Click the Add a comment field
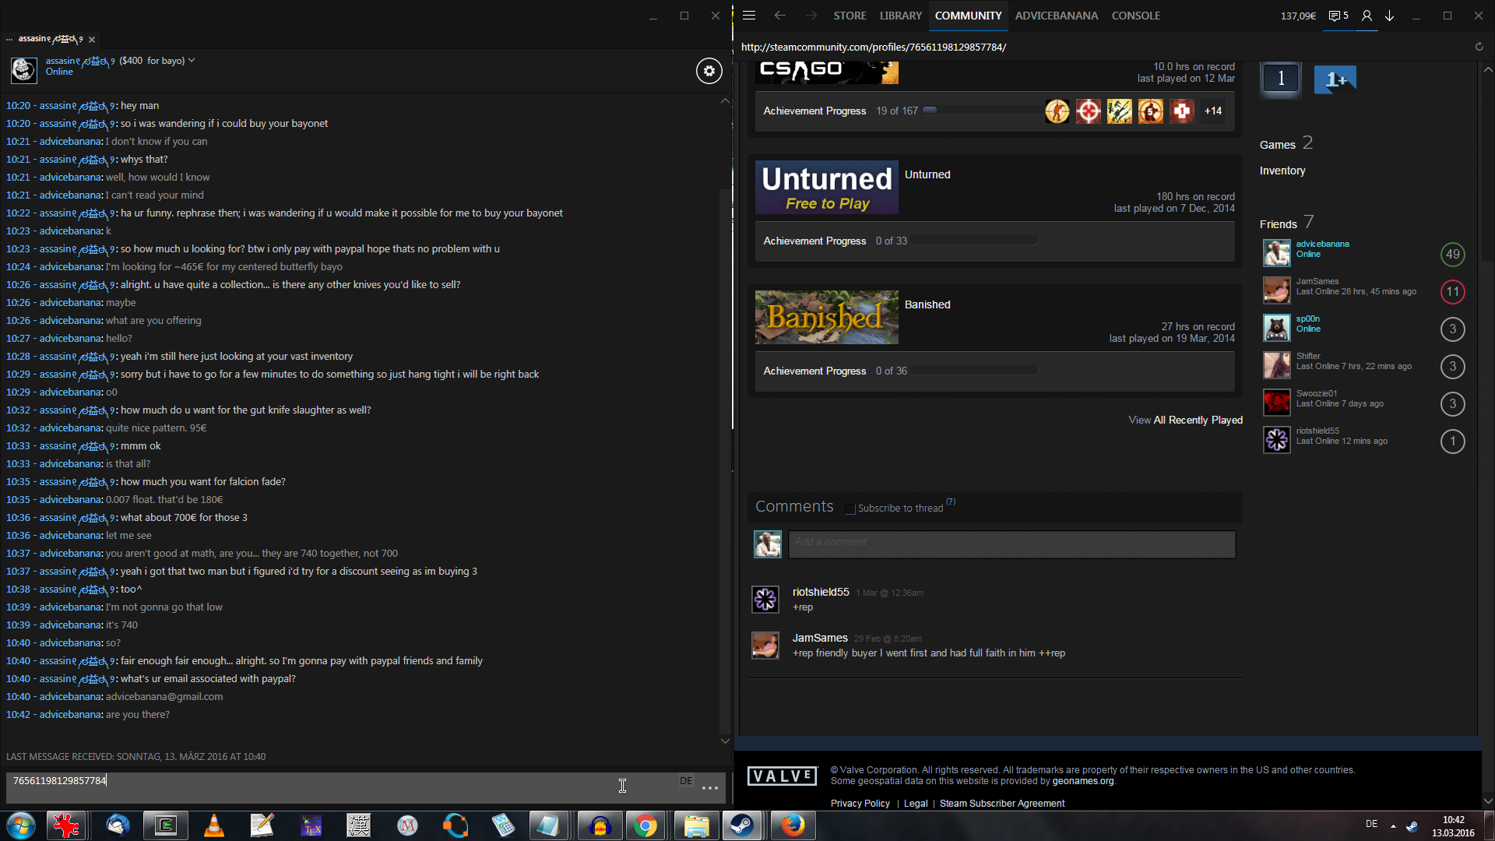 pyautogui.click(x=1011, y=544)
